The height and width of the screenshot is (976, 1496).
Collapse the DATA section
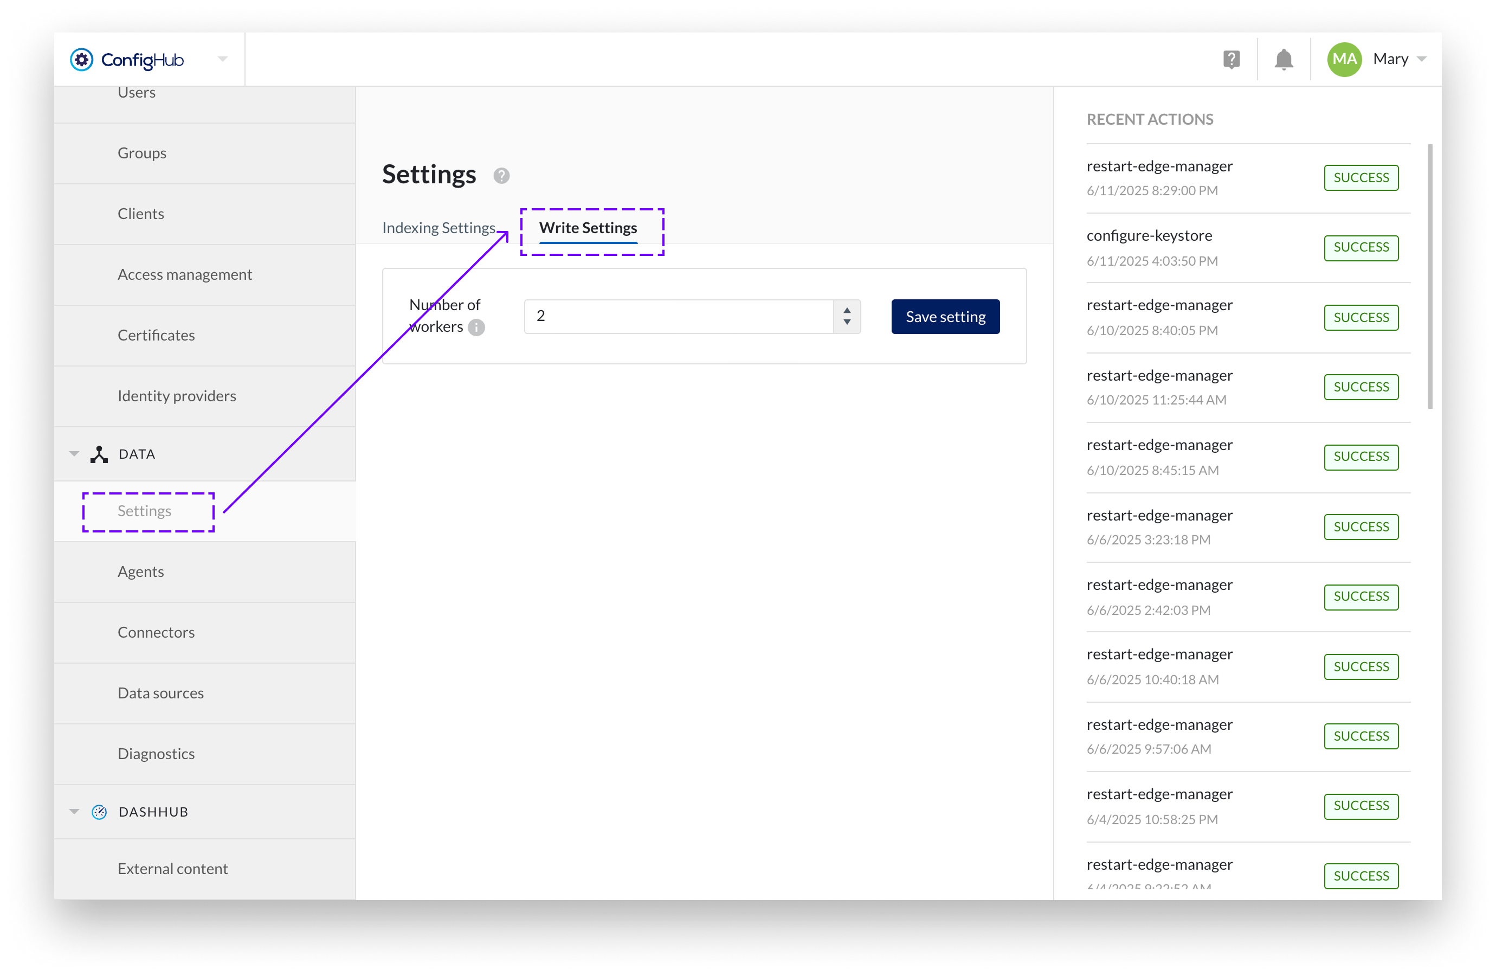(x=75, y=453)
